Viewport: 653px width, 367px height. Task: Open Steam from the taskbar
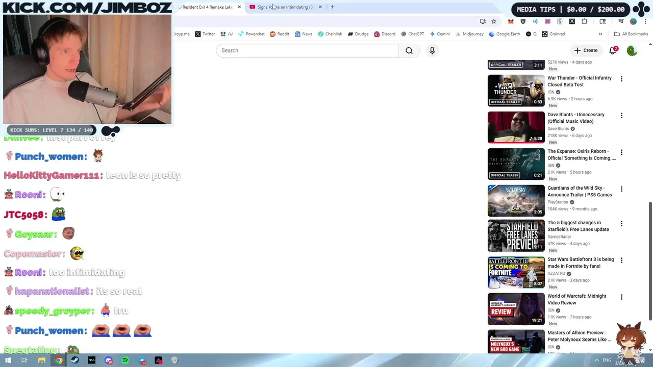pyautogui.click(x=75, y=360)
